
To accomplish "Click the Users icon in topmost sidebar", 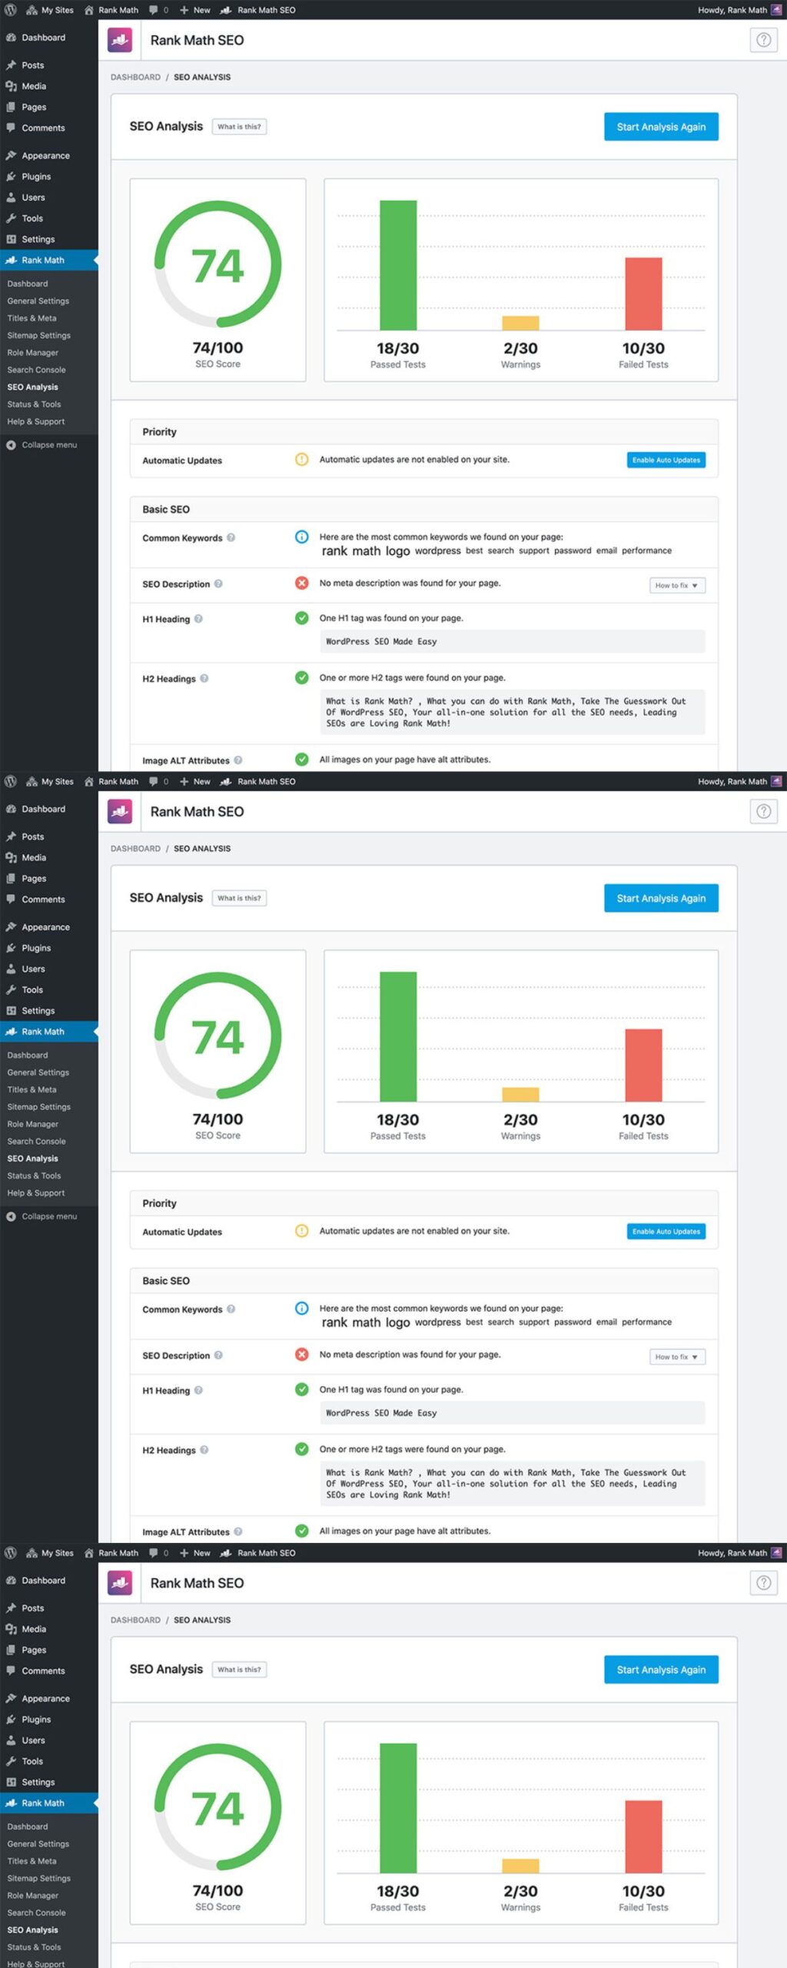I will pos(11,198).
